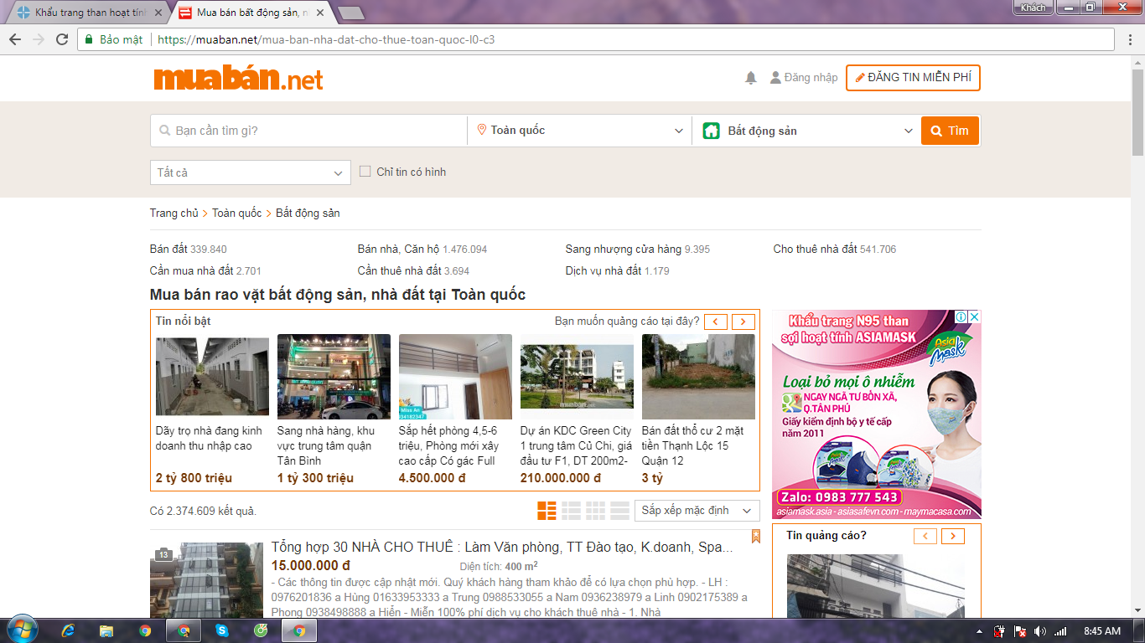Open the Dãy trọ nhà featured thumbnail

(212, 377)
